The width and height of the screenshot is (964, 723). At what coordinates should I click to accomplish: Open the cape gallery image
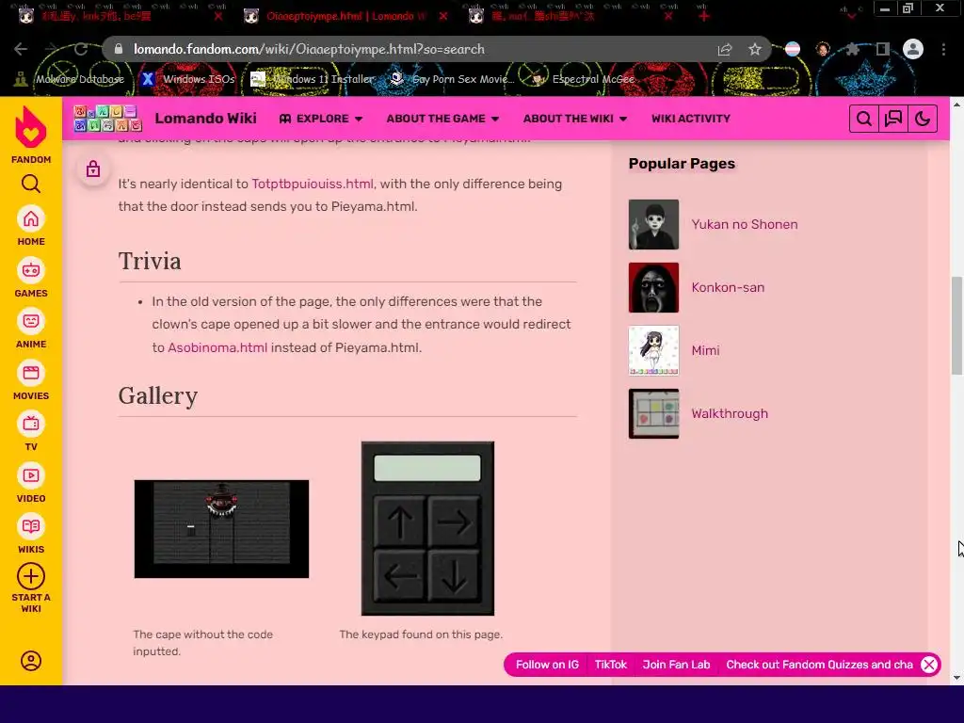(x=221, y=529)
